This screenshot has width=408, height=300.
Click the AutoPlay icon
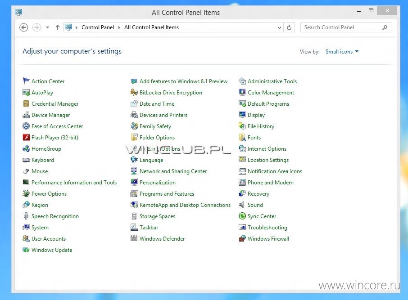point(26,92)
